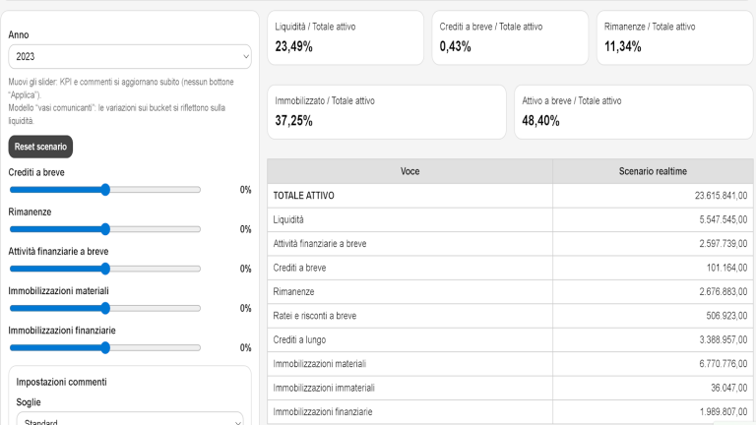The width and height of the screenshot is (756, 425).
Task: Select the TOTALE ATTIVO table row
Action: point(510,196)
